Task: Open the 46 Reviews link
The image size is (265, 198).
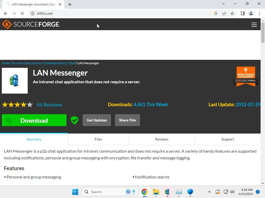Action: click(49, 105)
